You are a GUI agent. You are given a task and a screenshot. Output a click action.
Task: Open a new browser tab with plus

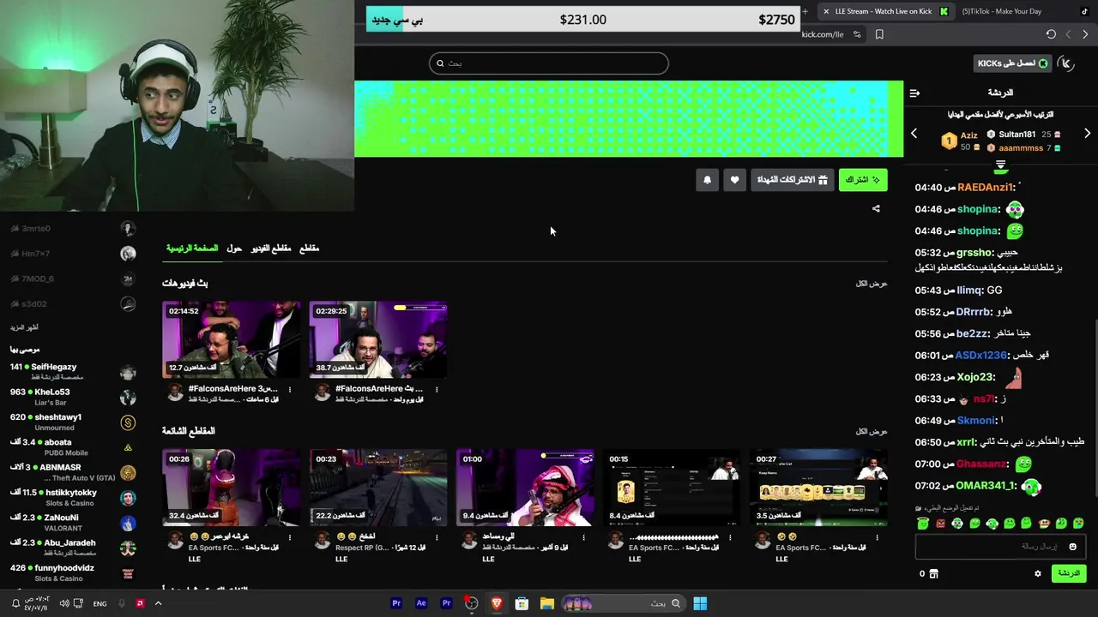point(805,11)
